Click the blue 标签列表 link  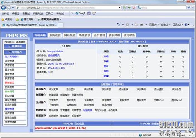88,110
